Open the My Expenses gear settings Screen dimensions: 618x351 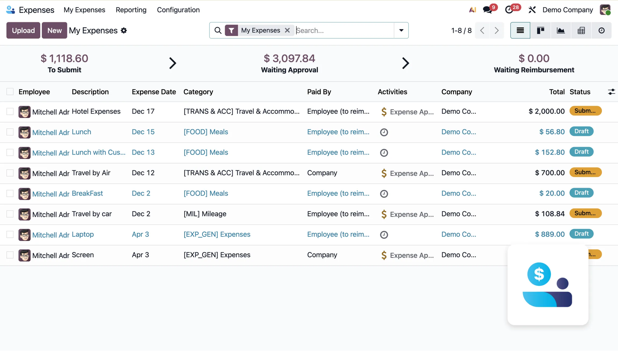click(124, 31)
